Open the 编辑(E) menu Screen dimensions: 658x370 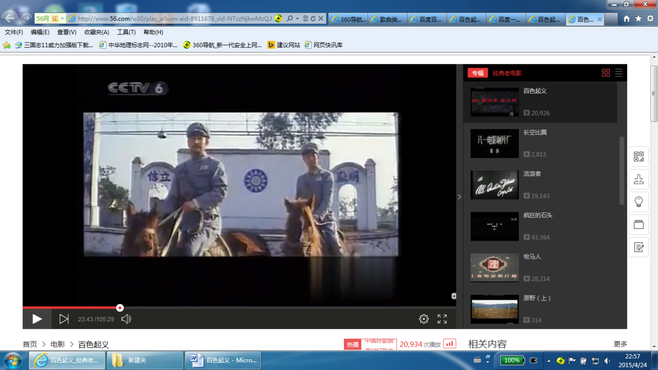click(x=40, y=32)
